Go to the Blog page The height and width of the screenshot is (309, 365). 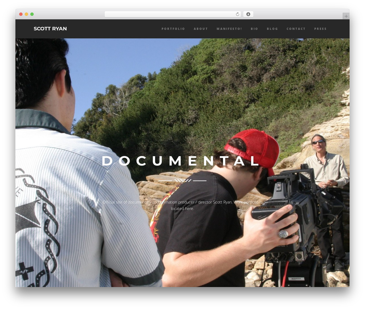[272, 29]
